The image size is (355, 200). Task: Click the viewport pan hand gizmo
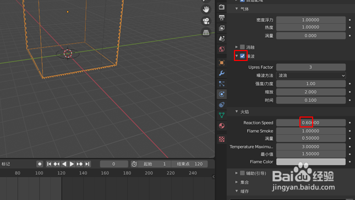tap(206, 9)
